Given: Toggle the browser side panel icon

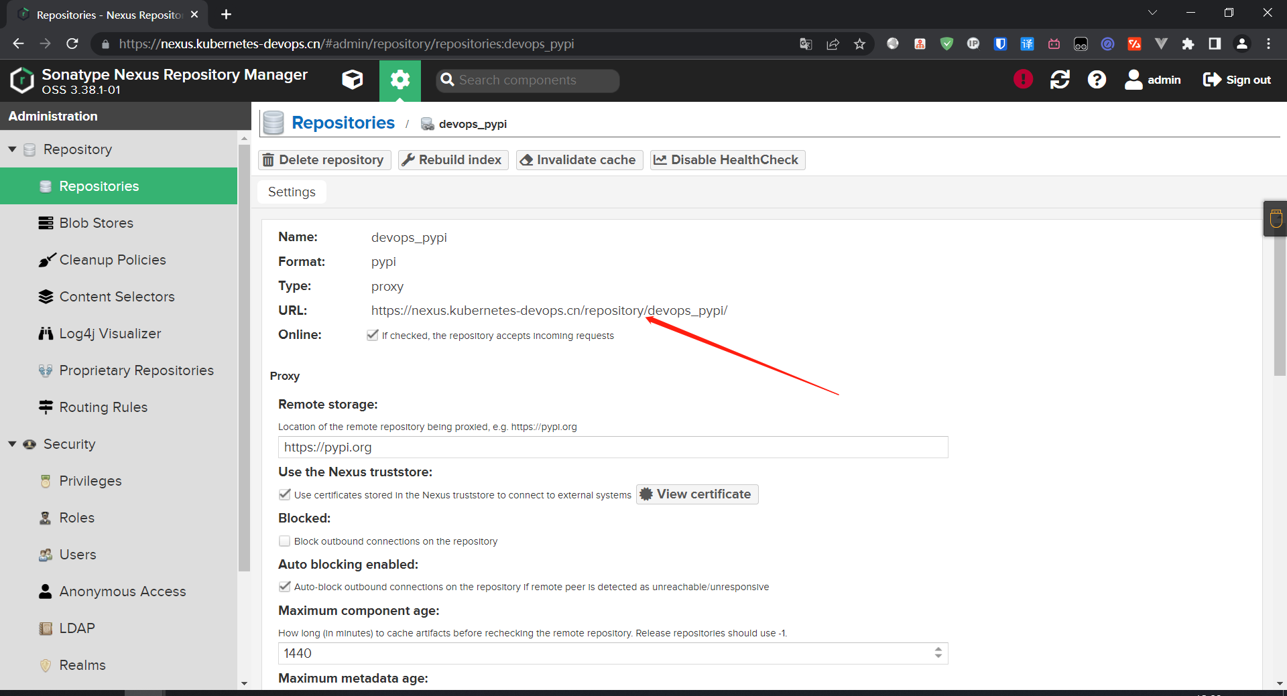Looking at the screenshot, I should point(1215,44).
